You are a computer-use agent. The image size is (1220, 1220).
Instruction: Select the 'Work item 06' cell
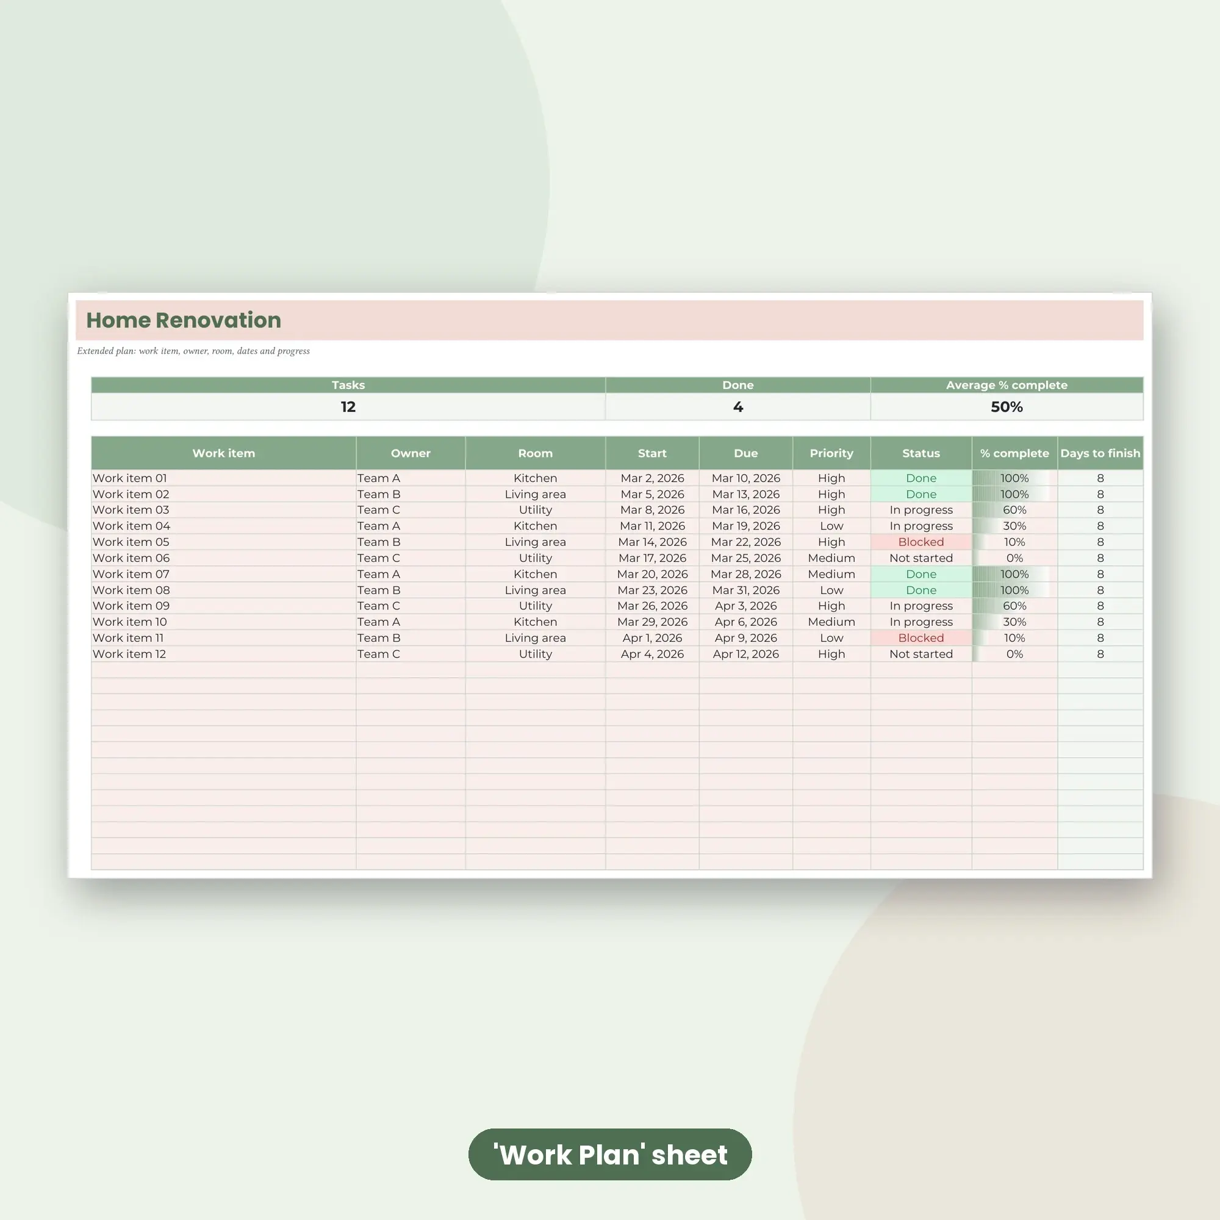[x=223, y=558]
